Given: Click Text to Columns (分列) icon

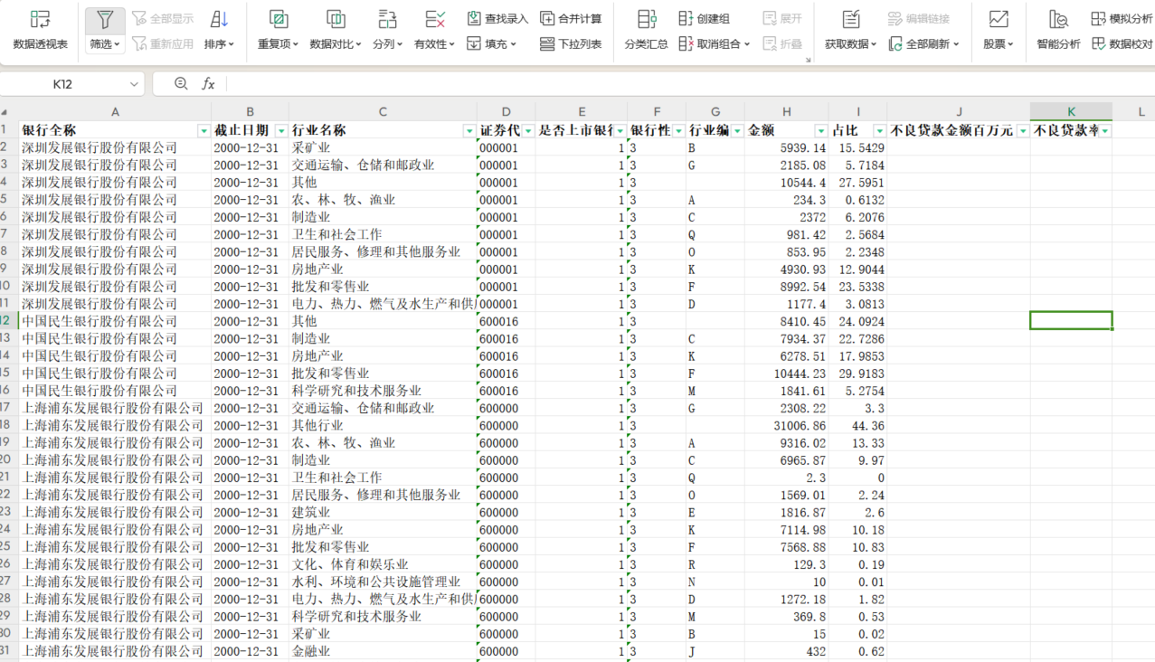Looking at the screenshot, I should coord(387,19).
